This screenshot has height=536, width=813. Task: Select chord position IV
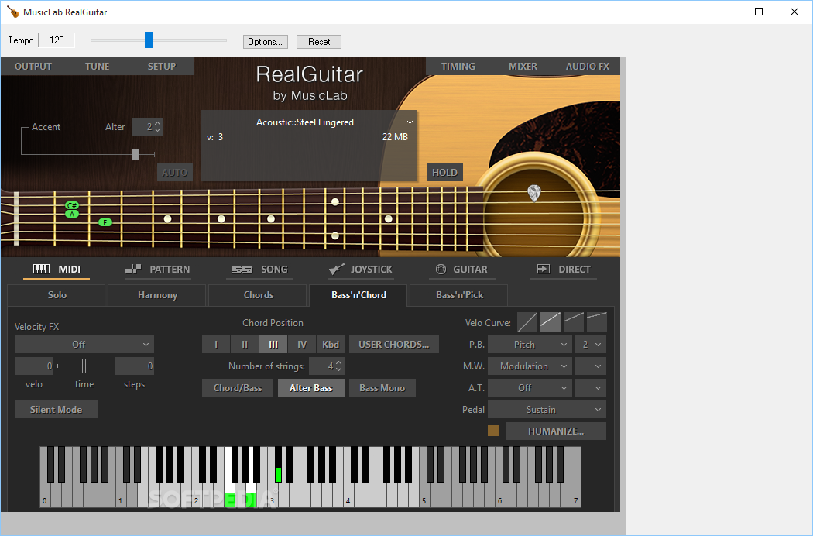tap(302, 345)
